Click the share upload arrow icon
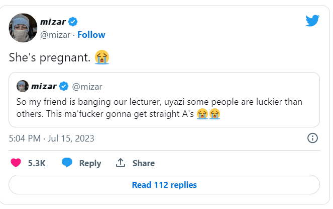The image size is (333, 209). point(120,163)
